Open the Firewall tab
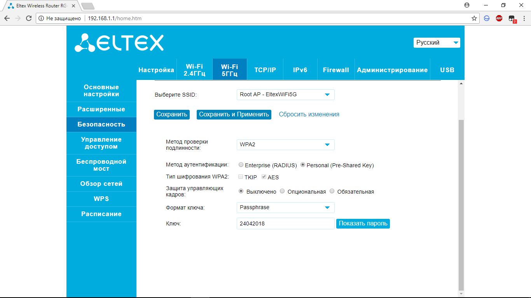531x298 pixels. click(336, 70)
